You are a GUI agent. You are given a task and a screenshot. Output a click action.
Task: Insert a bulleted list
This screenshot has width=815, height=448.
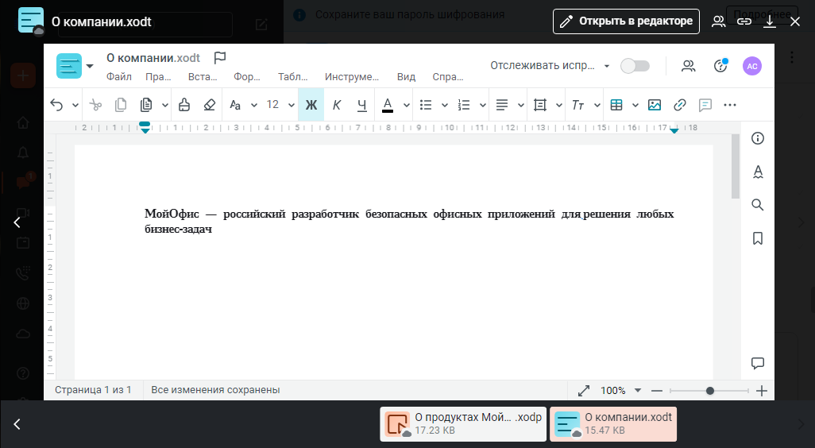click(426, 105)
